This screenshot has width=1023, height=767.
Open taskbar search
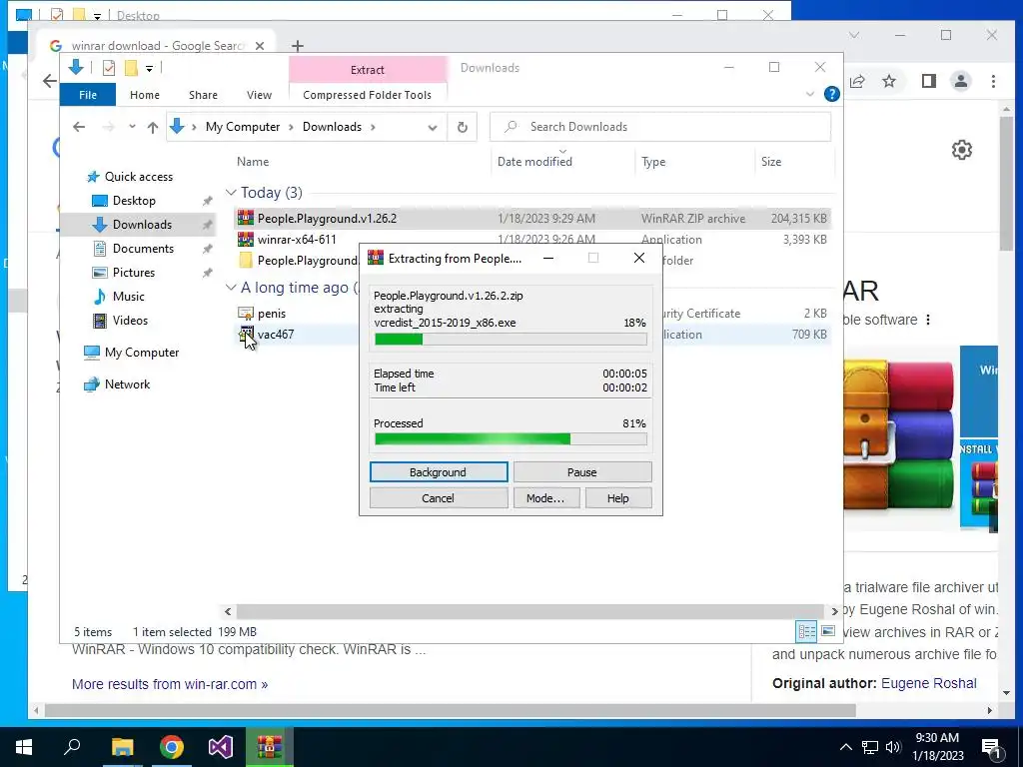click(x=72, y=747)
